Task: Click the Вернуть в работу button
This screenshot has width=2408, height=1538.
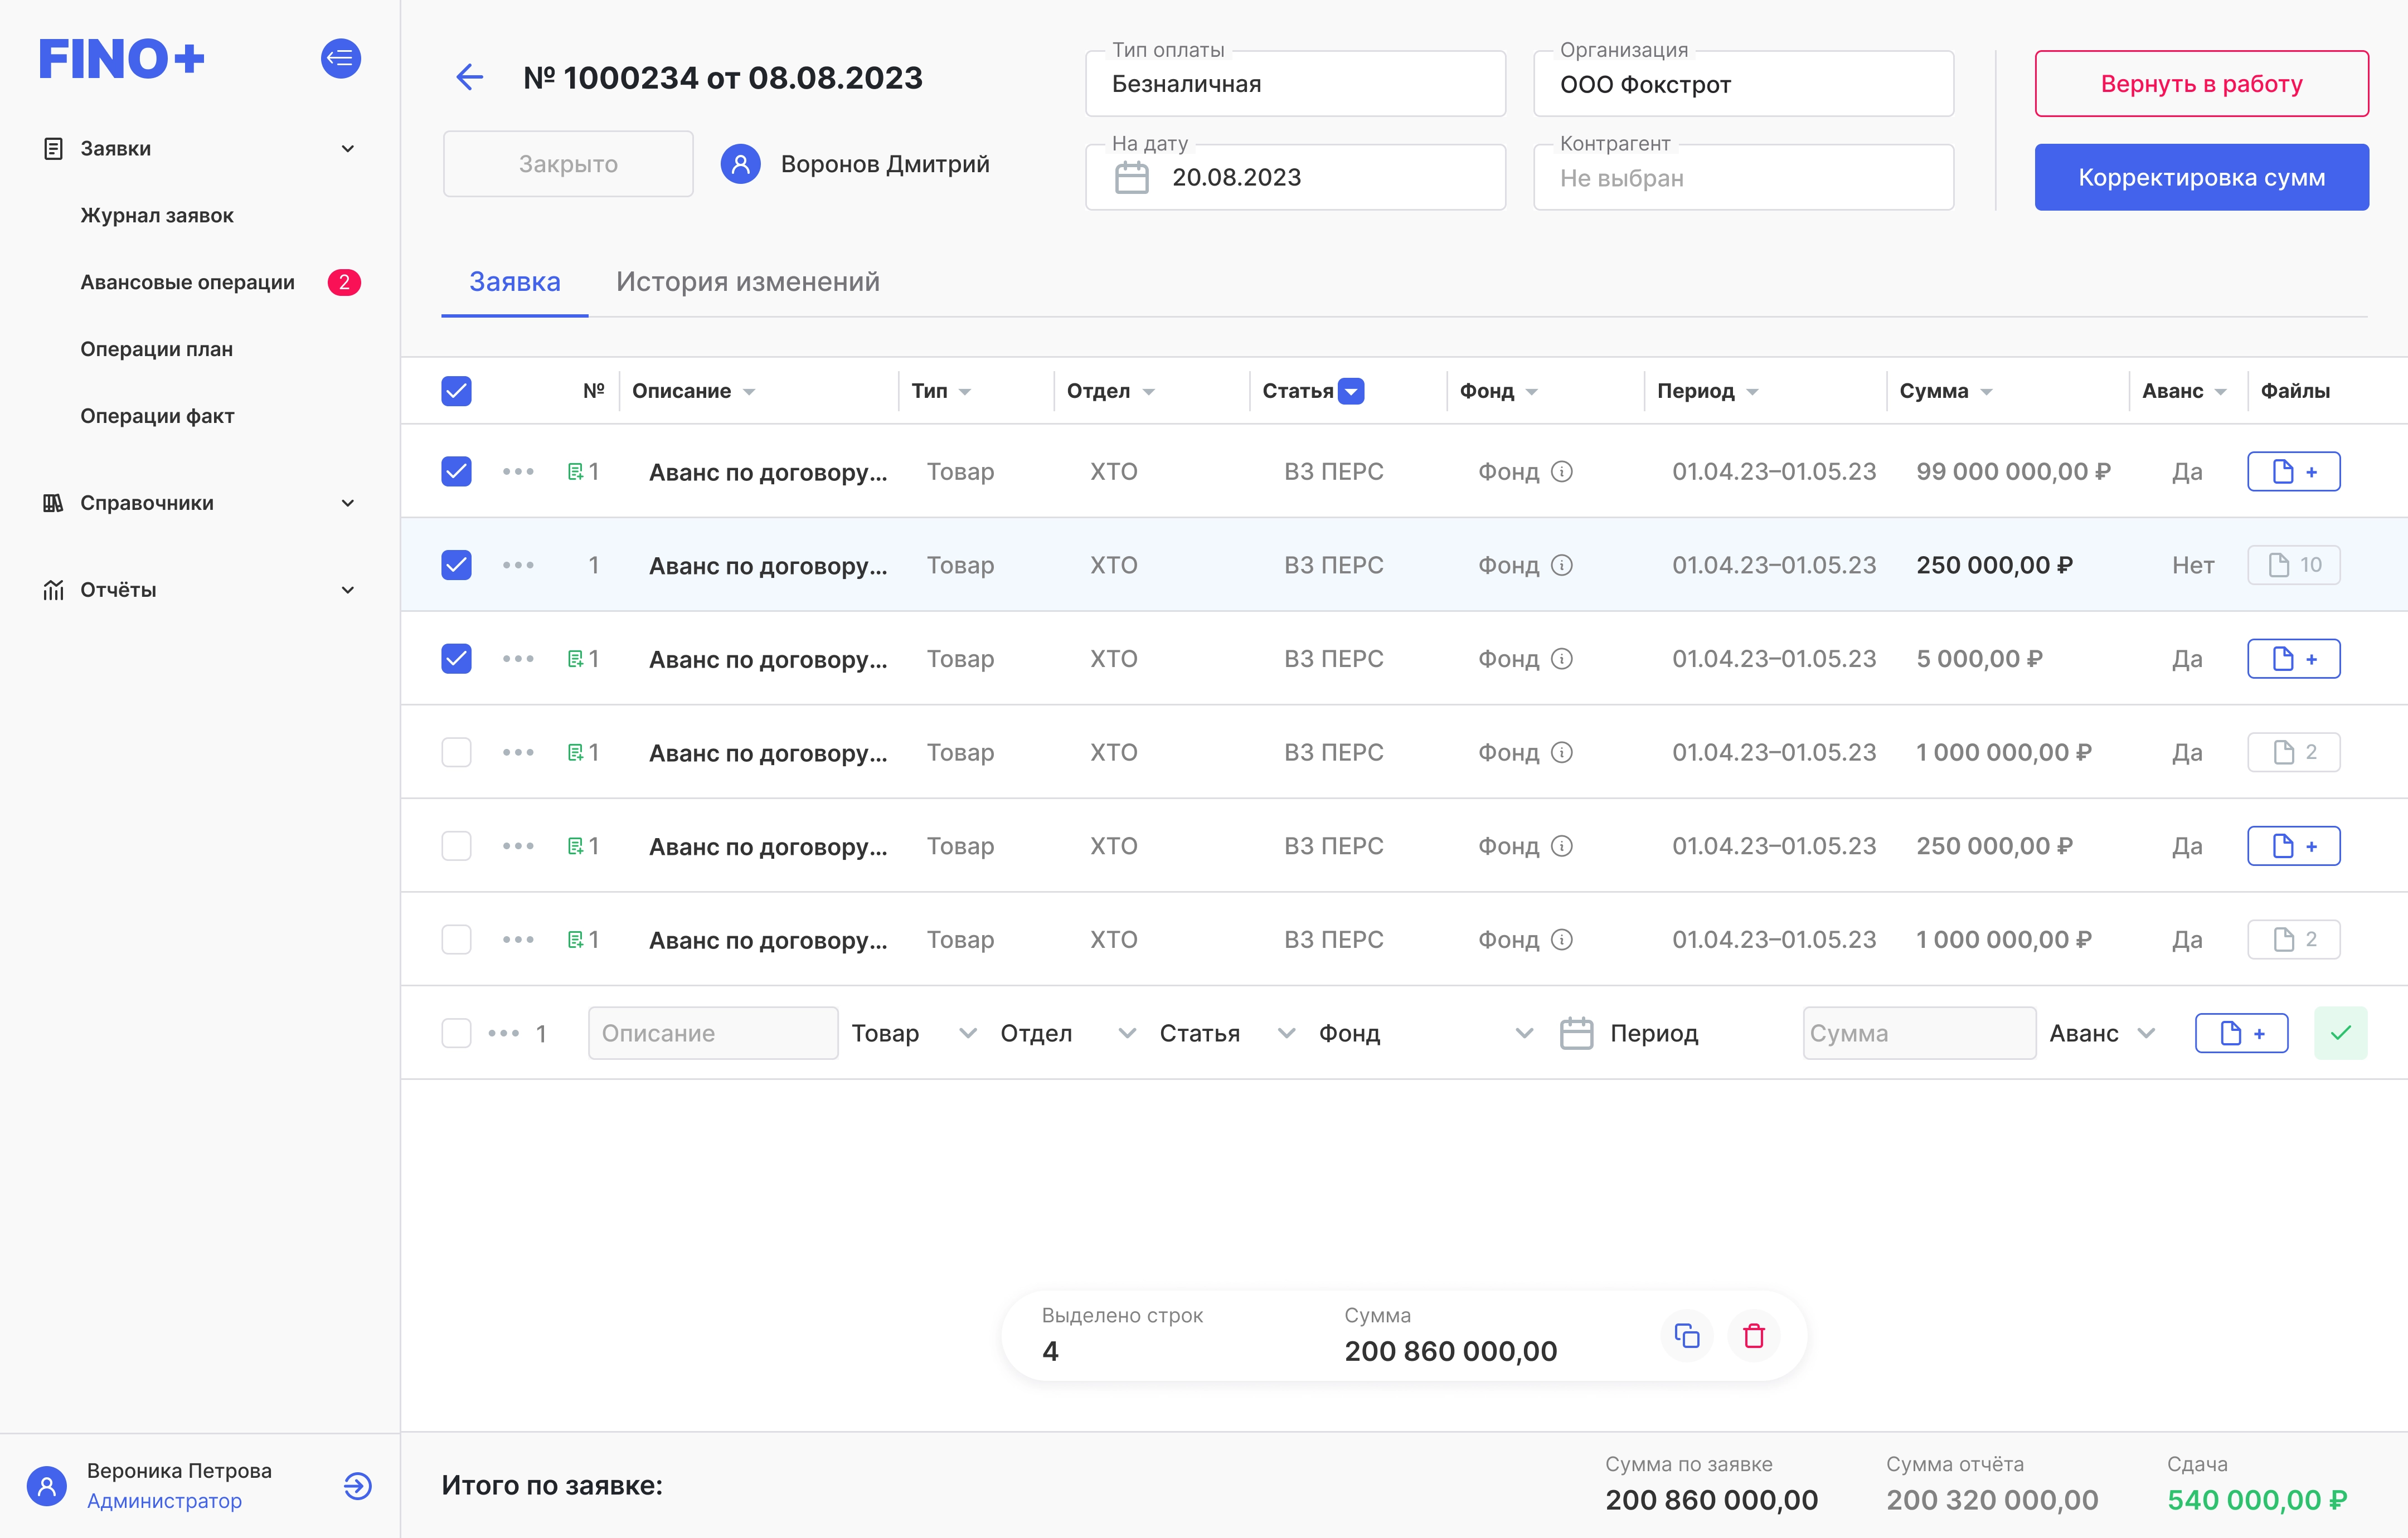Action: click(x=2201, y=84)
